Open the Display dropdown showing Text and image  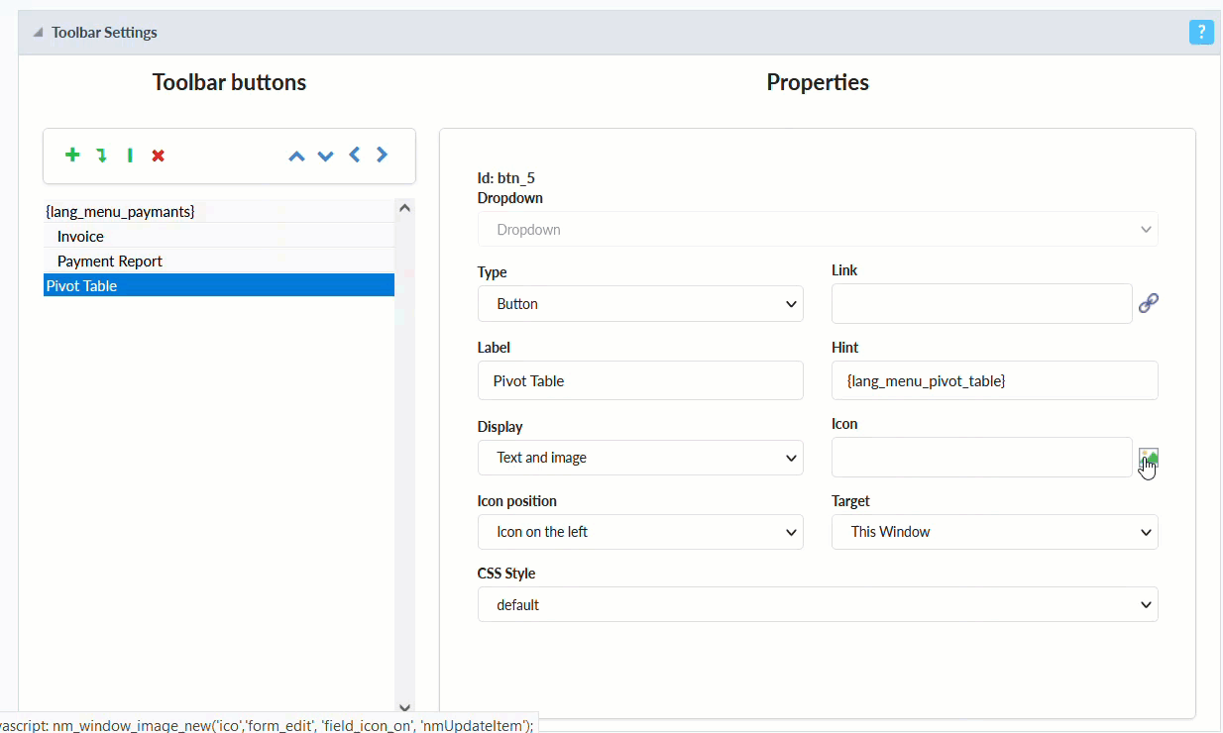point(640,458)
